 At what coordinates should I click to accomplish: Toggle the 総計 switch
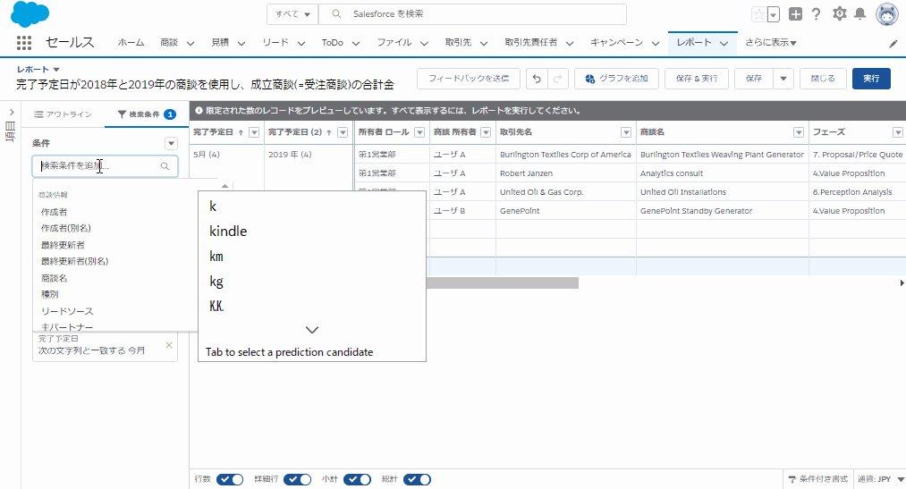click(417, 479)
